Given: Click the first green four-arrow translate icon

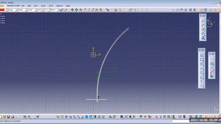Looking at the screenshot, I should [x=72, y=10].
